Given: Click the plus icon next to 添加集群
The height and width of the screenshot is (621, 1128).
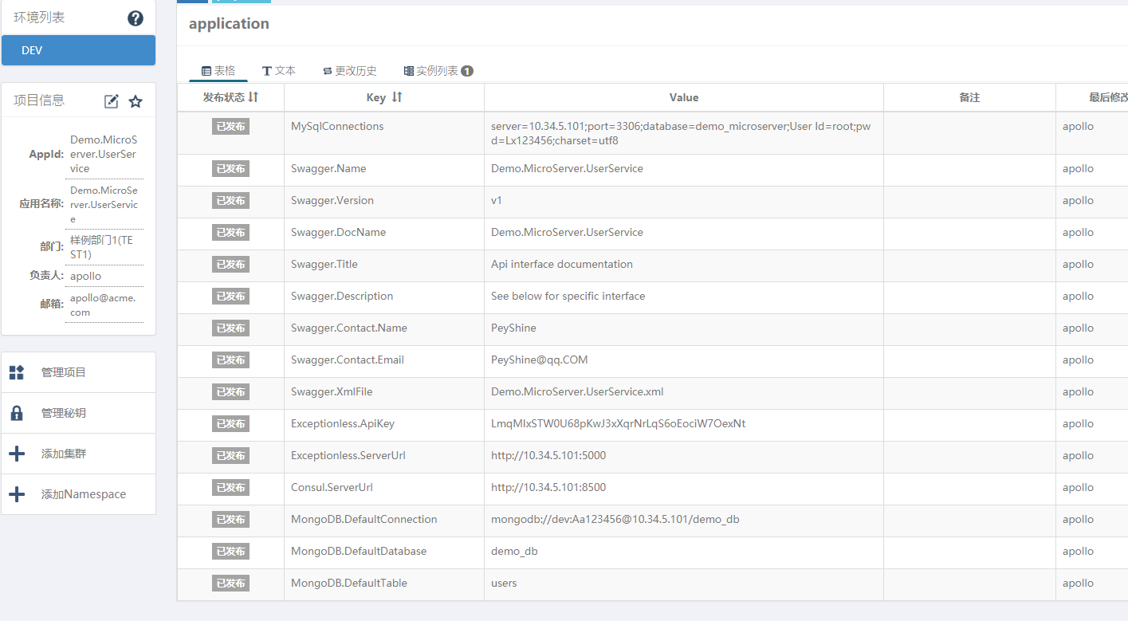Looking at the screenshot, I should click(16, 454).
